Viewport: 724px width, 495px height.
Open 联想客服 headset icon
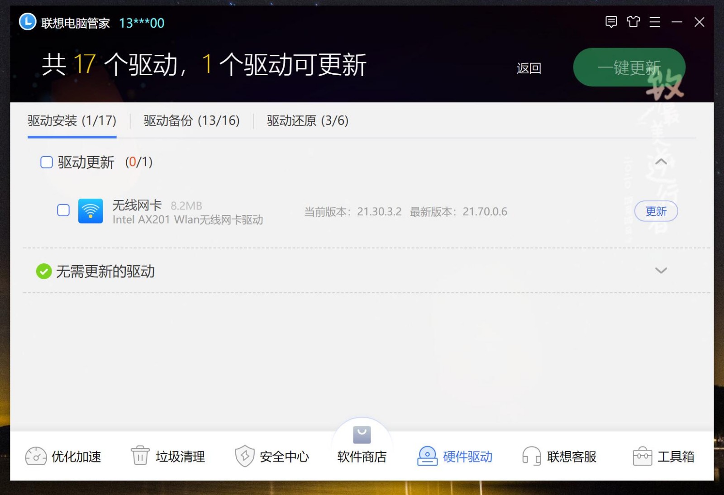click(531, 456)
